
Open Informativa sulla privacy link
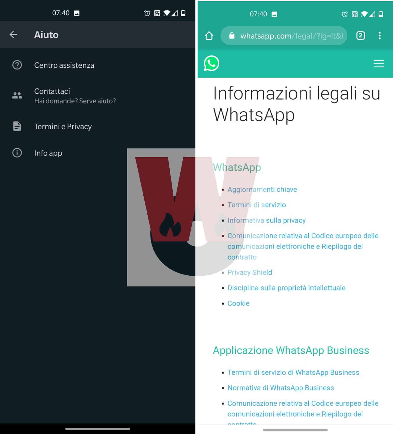click(267, 220)
